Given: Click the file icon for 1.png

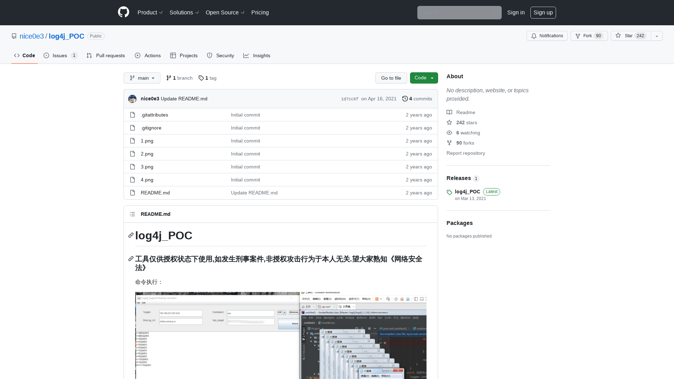Looking at the screenshot, I should pyautogui.click(x=132, y=141).
